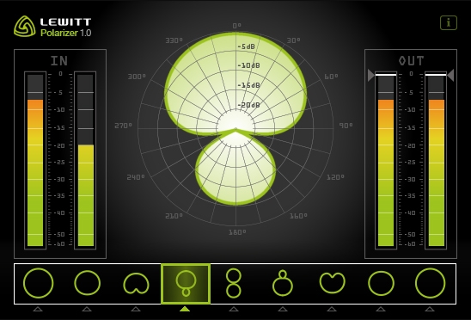Image resolution: width=471 pixels, height=320 pixels.
Task: Click the LEWITT Polarizer logo
Action: click(x=52, y=27)
